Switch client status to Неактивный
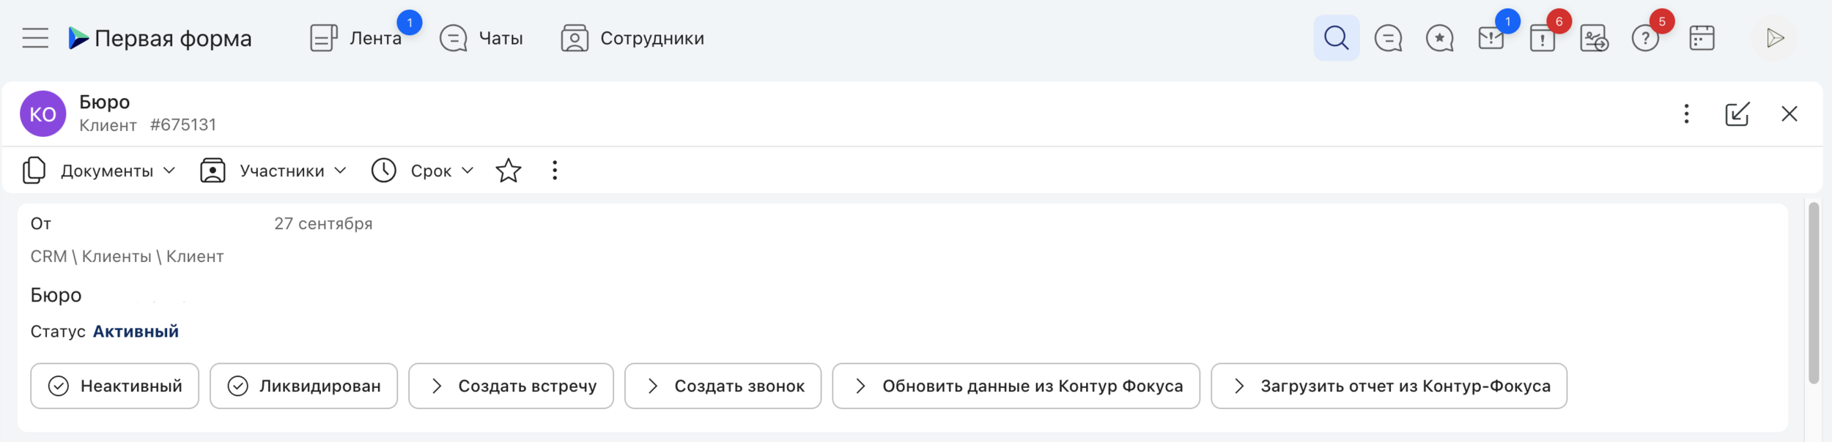 pos(115,386)
